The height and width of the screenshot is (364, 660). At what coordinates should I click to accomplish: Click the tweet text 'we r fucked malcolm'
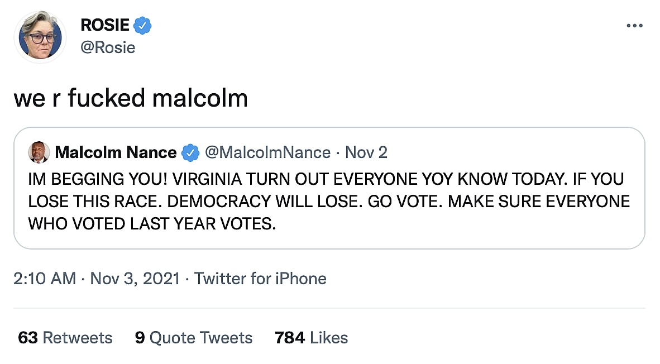pyautogui.click(x=131, y=98)
